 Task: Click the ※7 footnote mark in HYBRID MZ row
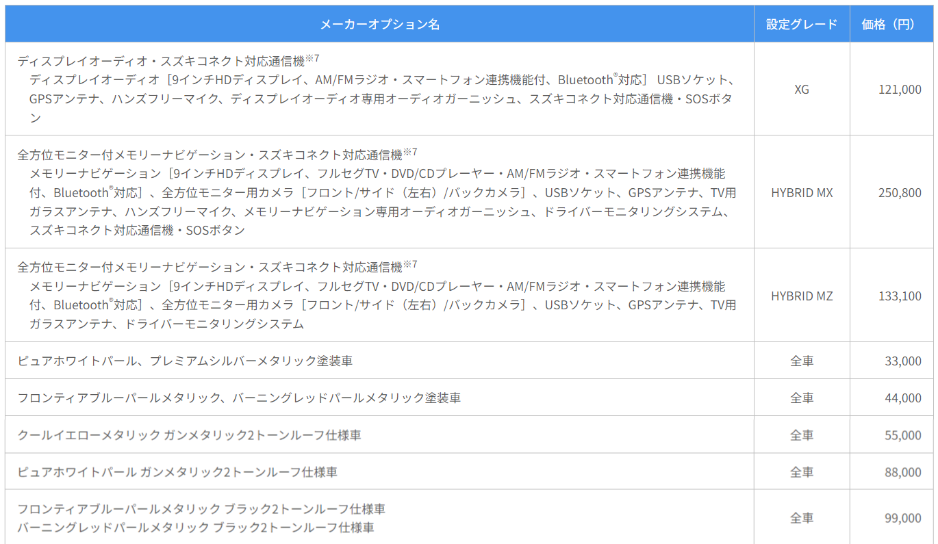(410, 263)
